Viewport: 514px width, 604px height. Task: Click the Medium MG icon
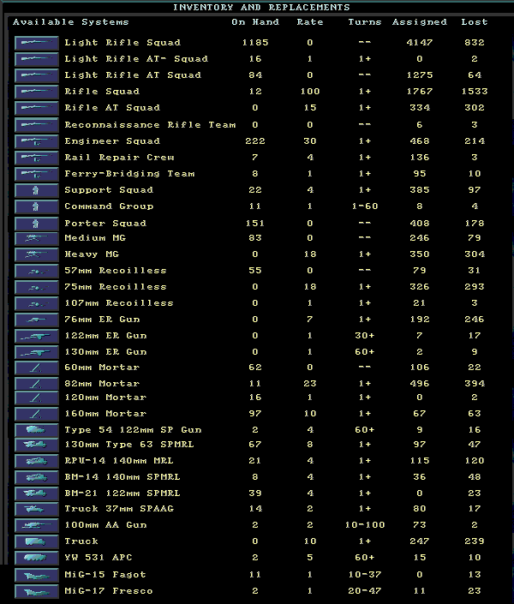[37, 238]
